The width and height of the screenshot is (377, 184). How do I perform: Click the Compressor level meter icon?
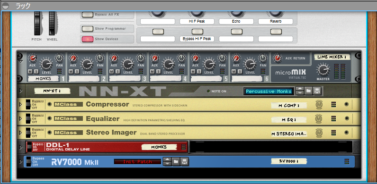click(333, 104)
